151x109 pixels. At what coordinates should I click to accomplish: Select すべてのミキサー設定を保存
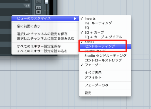[x=45, y=46]
